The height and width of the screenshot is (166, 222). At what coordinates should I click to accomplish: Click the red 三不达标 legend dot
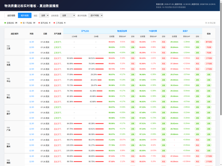tap(54, 23)
